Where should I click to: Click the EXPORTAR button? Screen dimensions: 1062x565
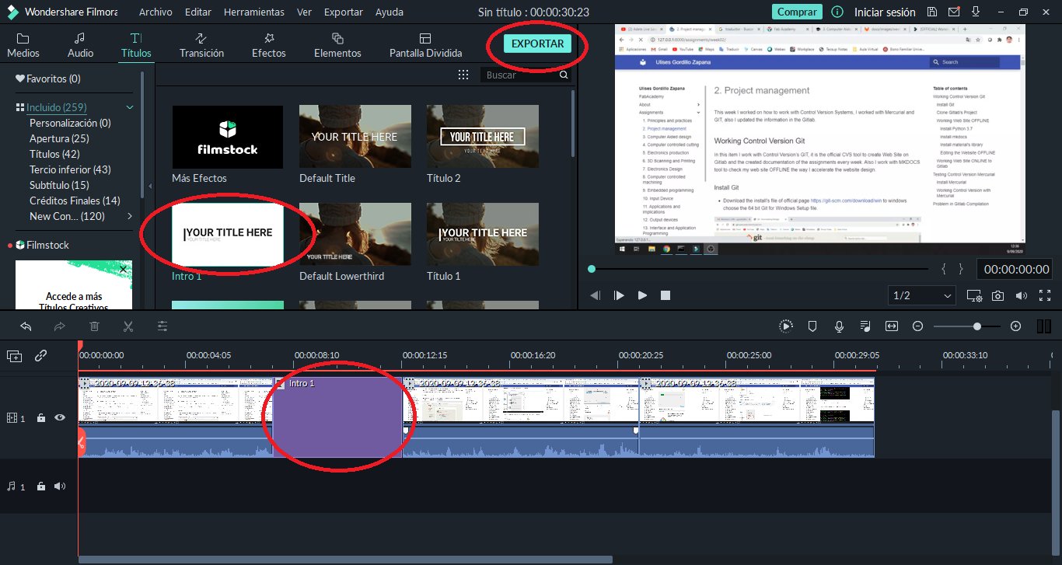pos(537,44)
